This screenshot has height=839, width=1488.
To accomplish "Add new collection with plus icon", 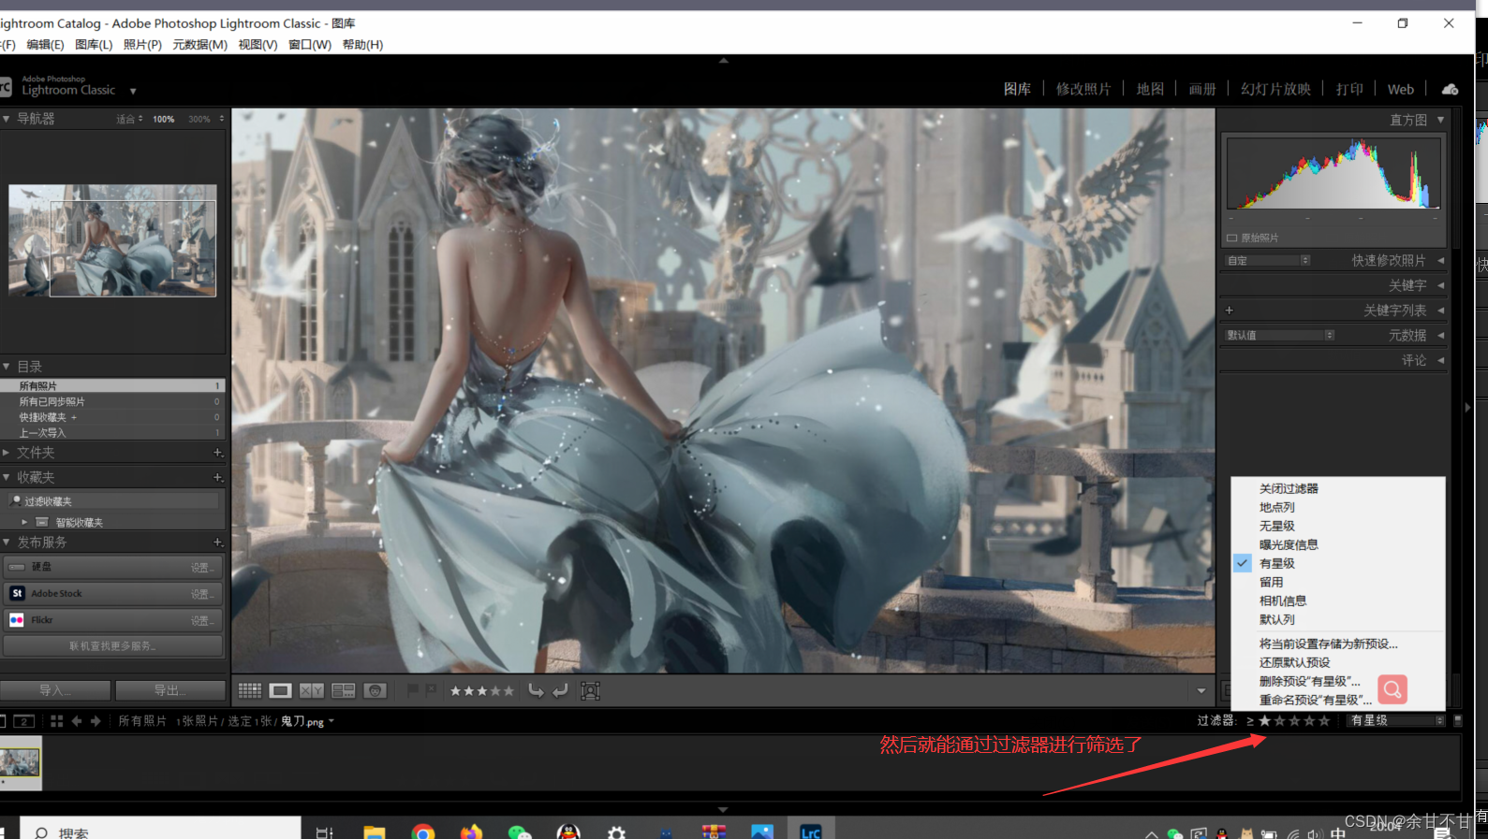I will 217,477.
